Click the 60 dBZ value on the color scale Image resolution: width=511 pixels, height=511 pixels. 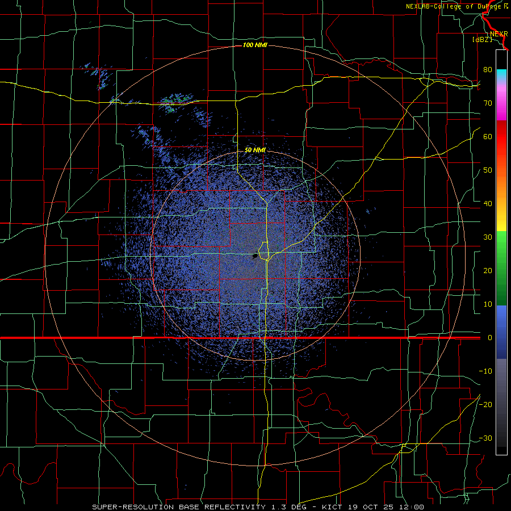point(488,136)
